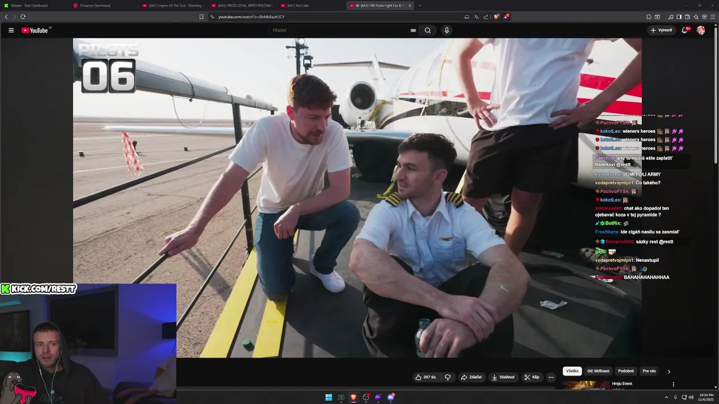Close the 100 Pilots Fight tab
This screenshot has height=404, width=719.
[x=409, y=6]
